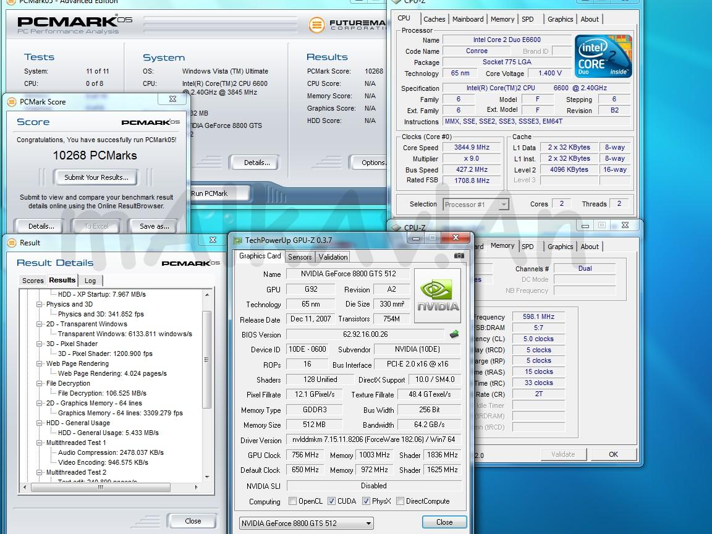Collapse the 3D - Pixel Shader node
Screen dimensions: 712x534
point(40,344)
